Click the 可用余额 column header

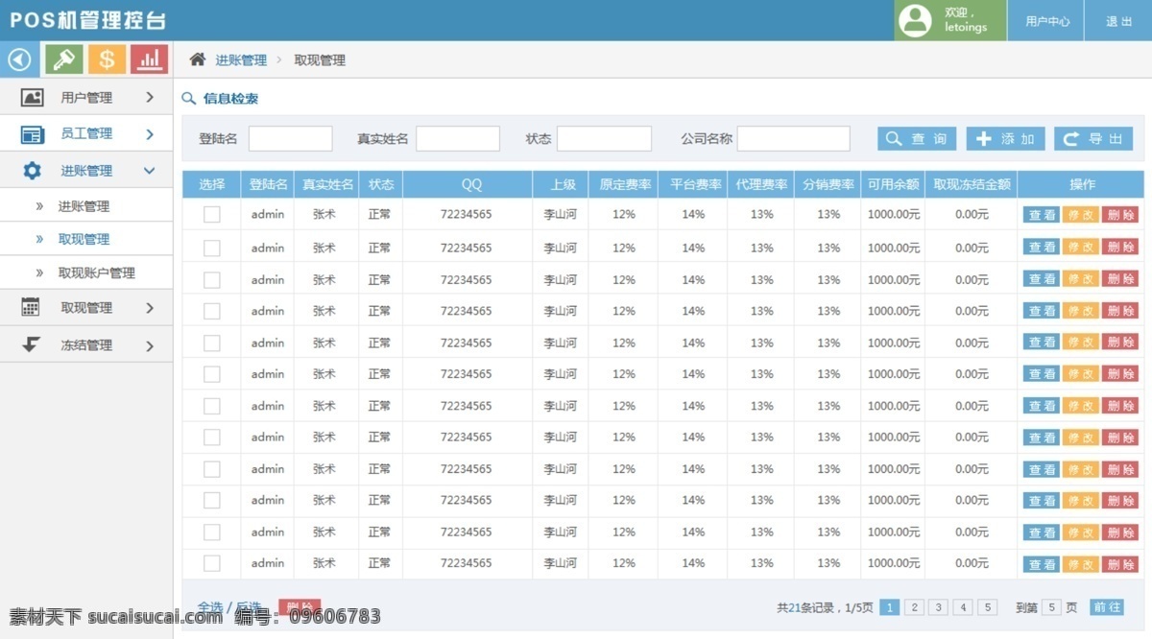[x=894, y=184]
